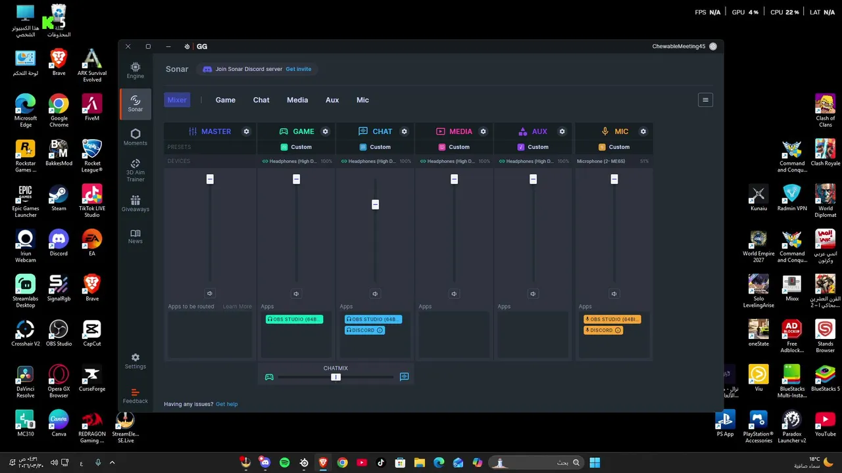Open OBS Studio desktop shortcut

point(59,333)
